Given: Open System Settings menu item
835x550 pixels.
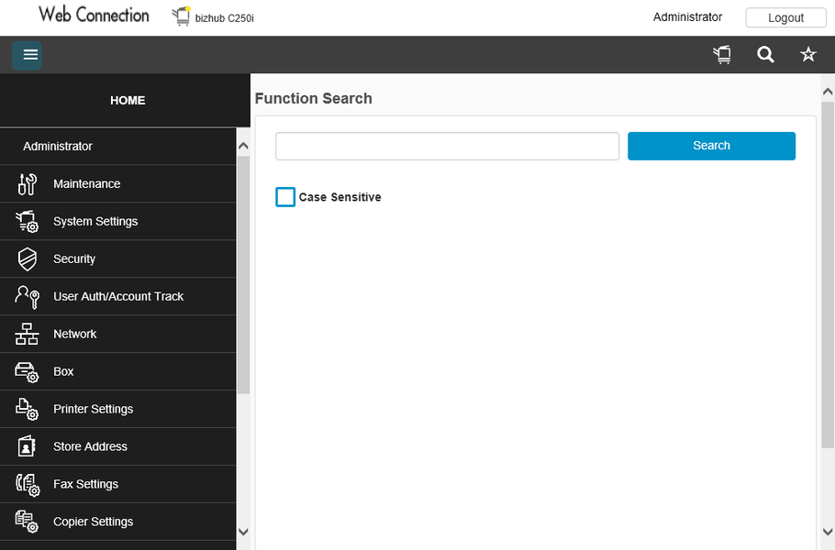Looking at the screenshot, I should 95,222.
